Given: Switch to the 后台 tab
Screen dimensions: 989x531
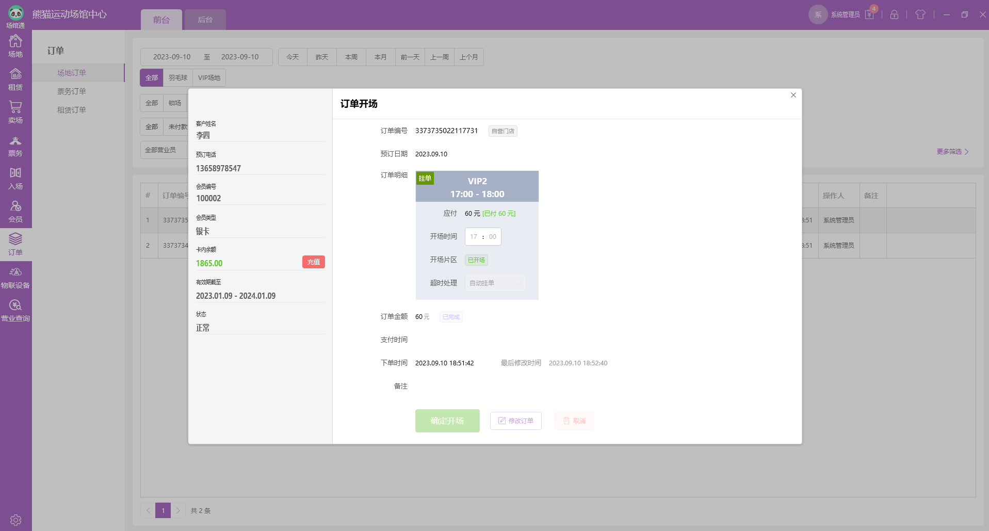Looking at the screenshot, I should 205,20.
